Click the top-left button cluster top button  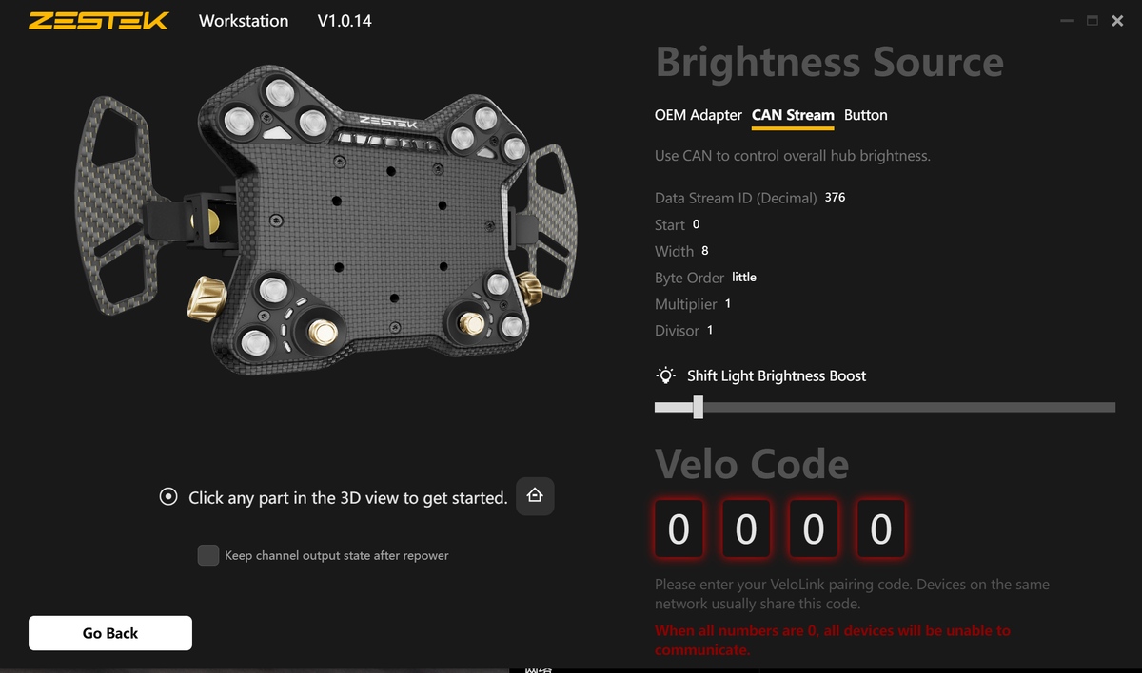(x=280, y=93)
